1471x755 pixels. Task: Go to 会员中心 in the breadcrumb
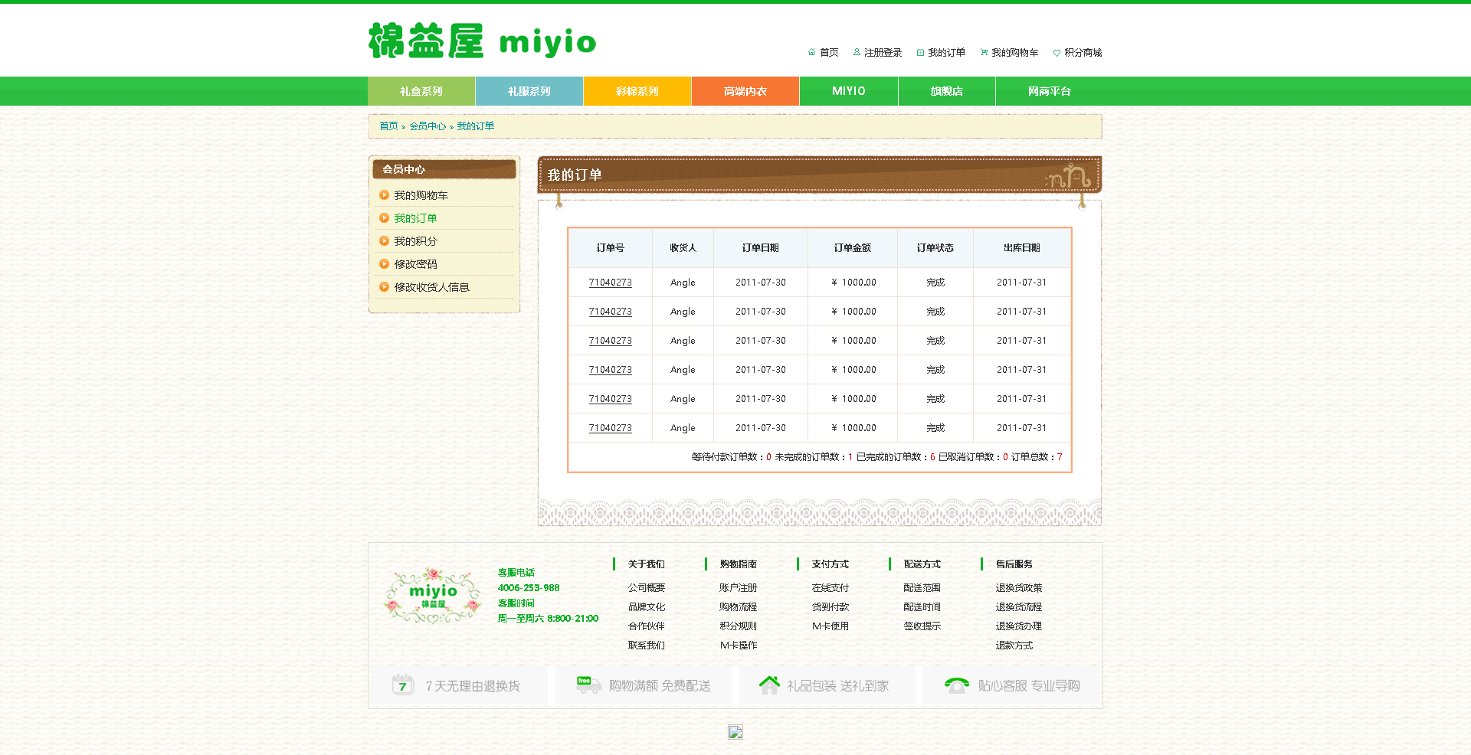point(427,126)
